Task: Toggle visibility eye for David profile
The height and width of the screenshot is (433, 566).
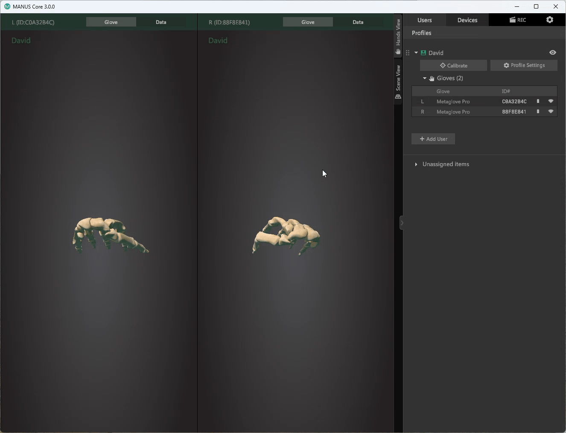Action: [553, 53]
